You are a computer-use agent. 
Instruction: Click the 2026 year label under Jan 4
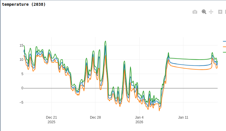[139, 122]
